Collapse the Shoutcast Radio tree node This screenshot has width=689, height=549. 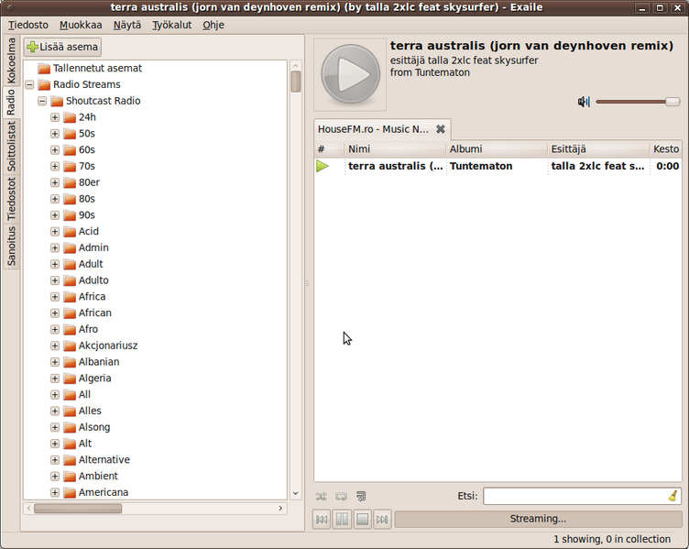(x=42, y=101)
